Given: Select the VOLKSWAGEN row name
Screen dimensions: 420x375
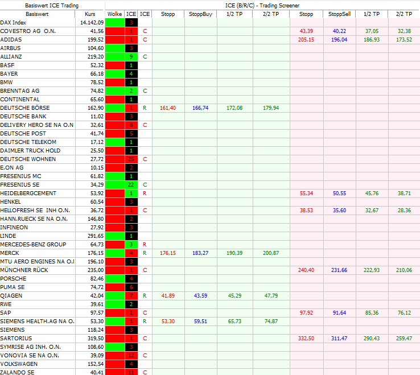Looking at the screenshot, I should click(19, 364).
